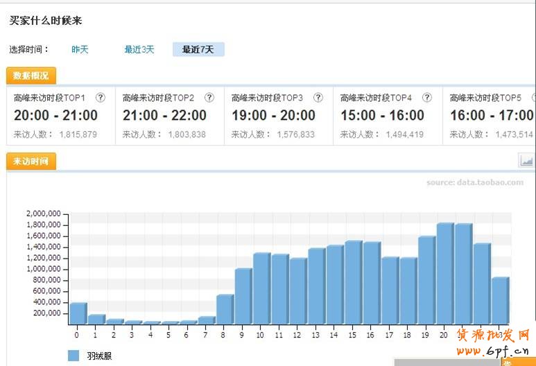Choose the 最近3天 time range
Viewport: 536px width, 366px height.
coord(139,50)
